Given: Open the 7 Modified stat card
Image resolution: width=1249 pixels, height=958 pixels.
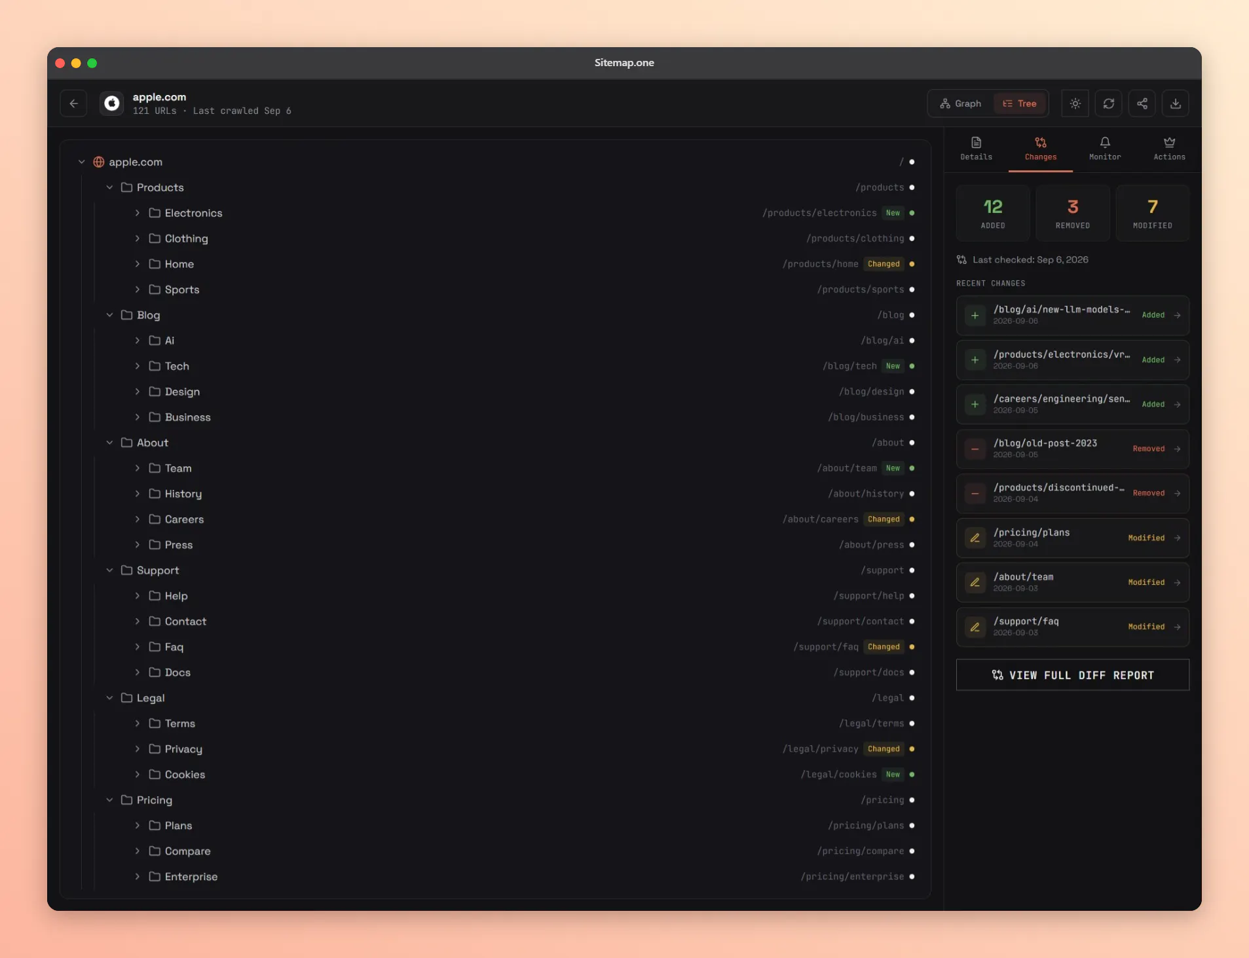Looking at the screenshot, I should 1152,213.
